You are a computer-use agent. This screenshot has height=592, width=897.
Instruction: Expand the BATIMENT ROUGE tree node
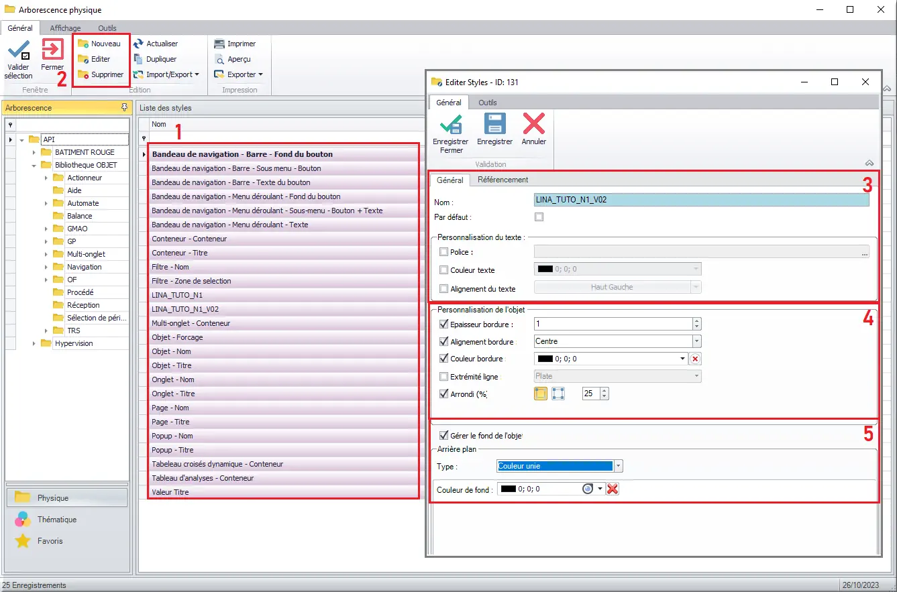point(34,152)
